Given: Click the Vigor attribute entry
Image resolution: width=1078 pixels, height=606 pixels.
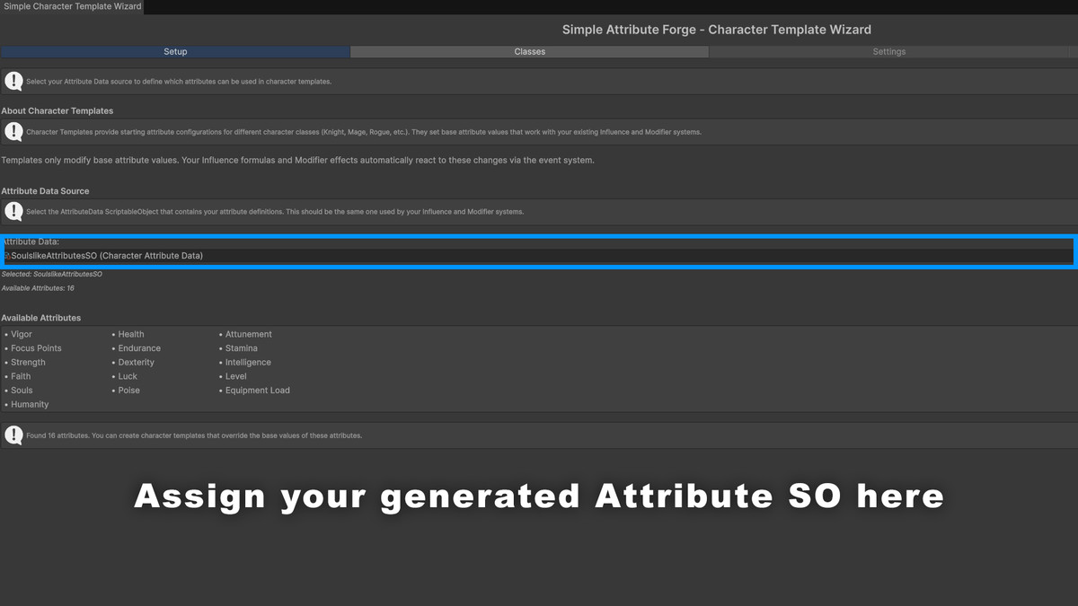Looking at the screenshot, I should [x=22, y=333].
